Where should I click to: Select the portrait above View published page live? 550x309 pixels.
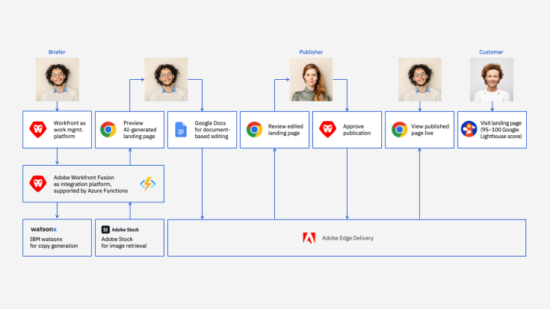click(419, 80)
